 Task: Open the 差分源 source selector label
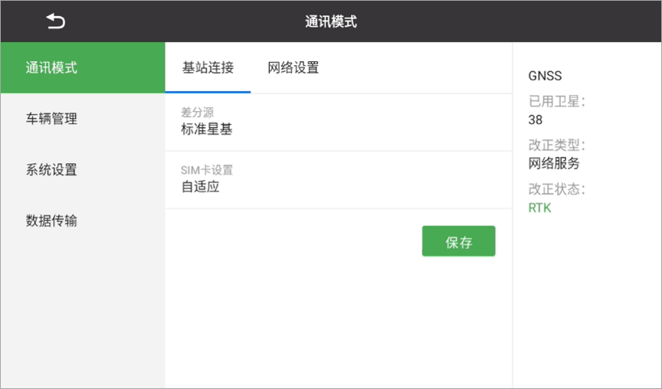pyautogui.click(x=197, y=113)
